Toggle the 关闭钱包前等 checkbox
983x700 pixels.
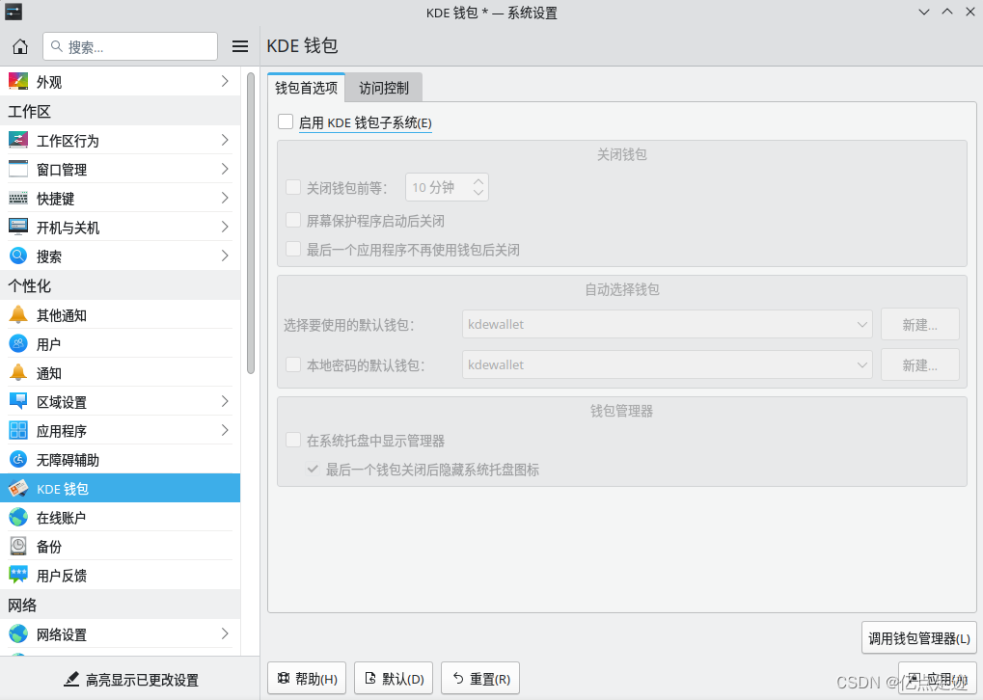click(x=292, y=187)
